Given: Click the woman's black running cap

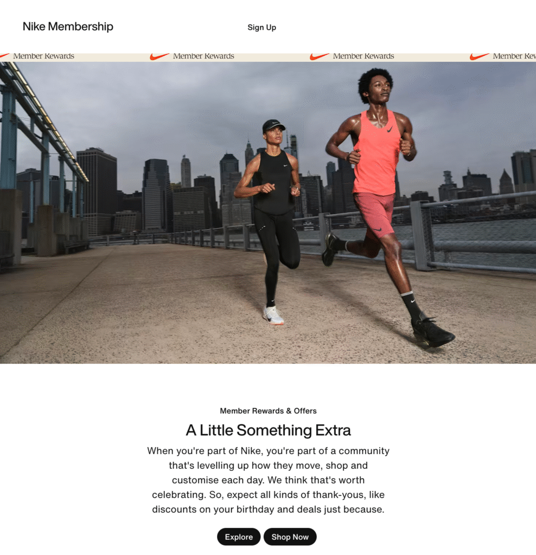Looking at the screenshot, I should coord(273,125).
